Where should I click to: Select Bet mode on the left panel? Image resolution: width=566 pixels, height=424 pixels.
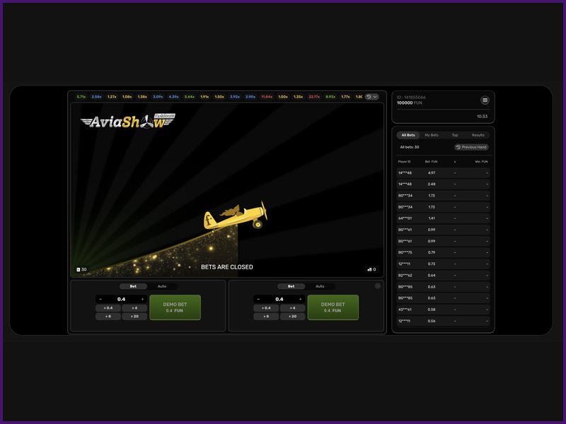[x=133, y=286]
